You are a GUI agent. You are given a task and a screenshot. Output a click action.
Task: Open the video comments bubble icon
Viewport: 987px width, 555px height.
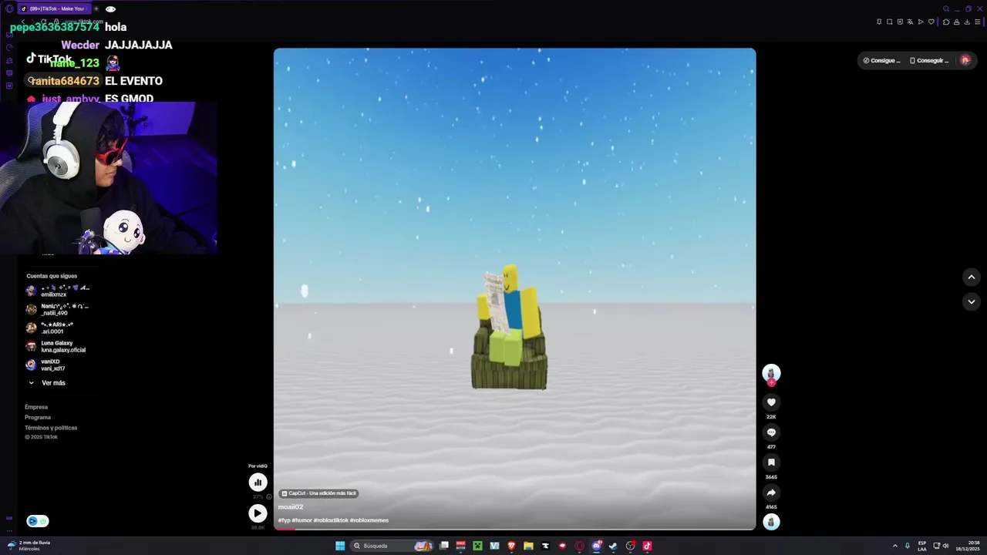coord(771,432)
